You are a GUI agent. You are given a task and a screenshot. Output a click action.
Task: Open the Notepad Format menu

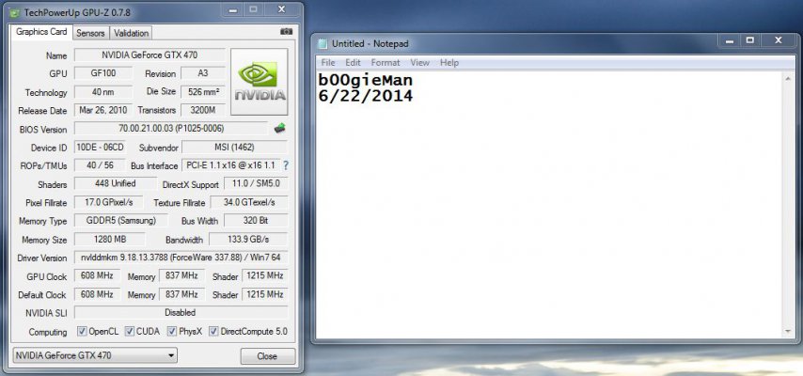coord(386,62)
